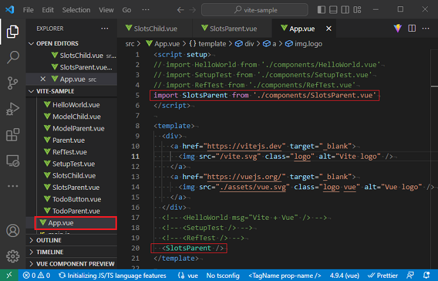The image size is (438, 281).
Task: Show errors and warnings count in status bar
Action: (36, 275)
